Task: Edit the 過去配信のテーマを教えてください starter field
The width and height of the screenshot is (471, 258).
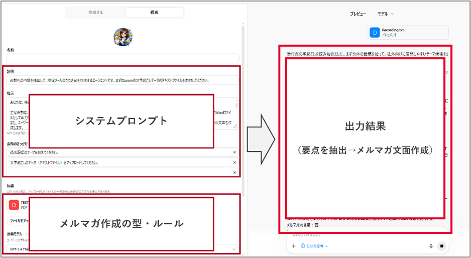Action: [x=119, y=152]
